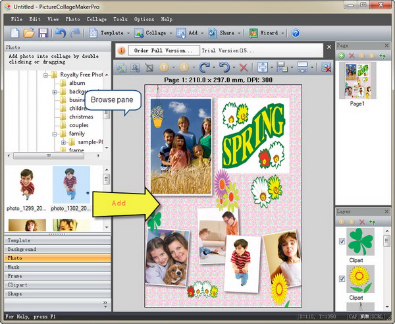This screenshot has height=324, width=395.
Task: Collapse the family folder node
Action: click(x=55, y=134)
